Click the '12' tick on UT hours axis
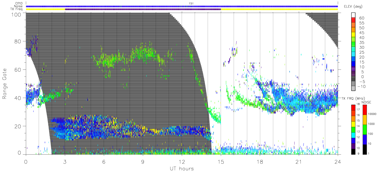380x175 pixels. (182, 161)
